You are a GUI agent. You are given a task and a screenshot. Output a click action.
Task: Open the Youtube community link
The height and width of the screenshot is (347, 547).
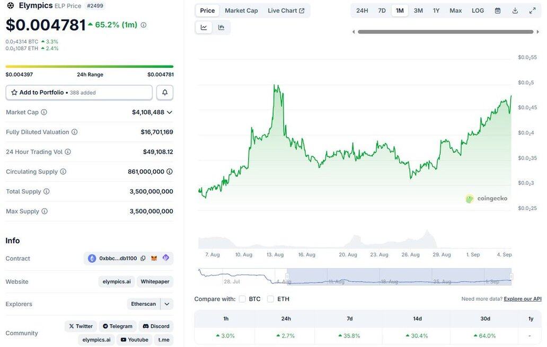pyautogui.click(x=134, y=340)
